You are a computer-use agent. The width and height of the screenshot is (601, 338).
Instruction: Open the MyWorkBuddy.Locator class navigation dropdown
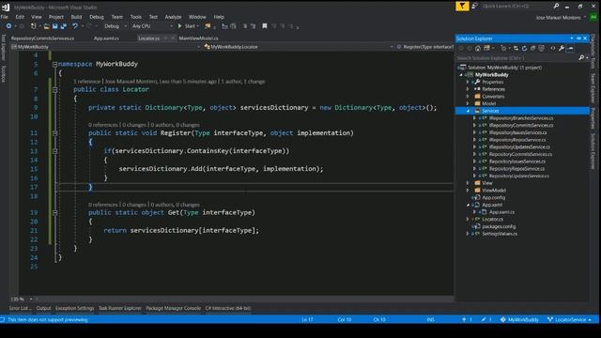click(x=298, y=47)
